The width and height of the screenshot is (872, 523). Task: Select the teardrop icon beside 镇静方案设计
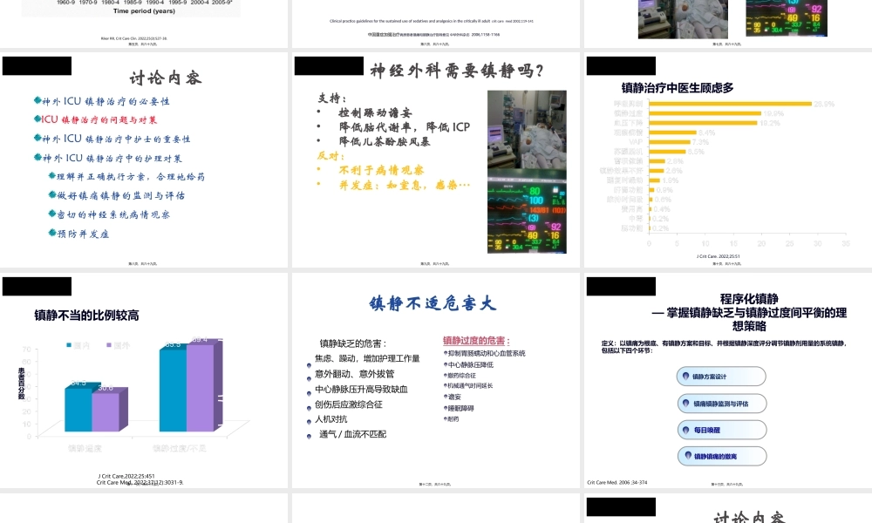[x=686, y=376]
